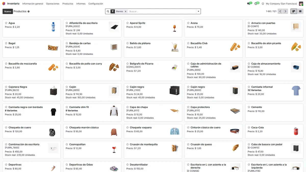This screenshot has width=306, height=172.
Task: Mark Armario con puertas as favorite
Action: (x=249, y=23)
